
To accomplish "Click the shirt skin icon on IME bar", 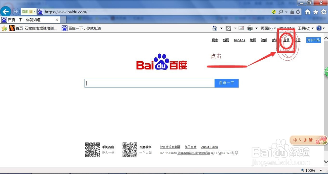I will (311, 140).
